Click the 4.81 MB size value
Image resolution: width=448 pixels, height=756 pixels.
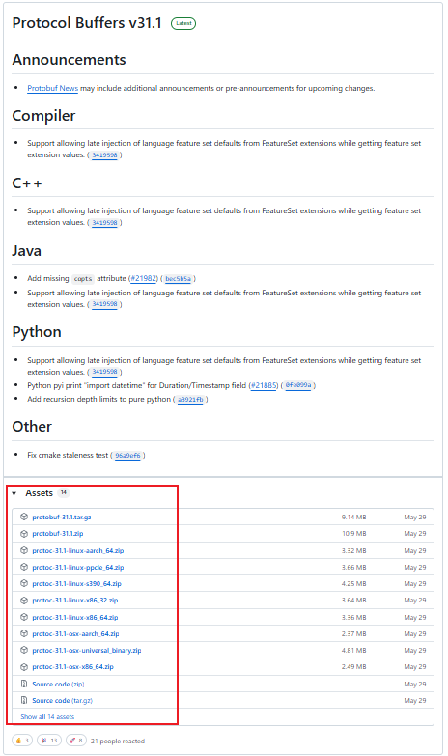354,650
